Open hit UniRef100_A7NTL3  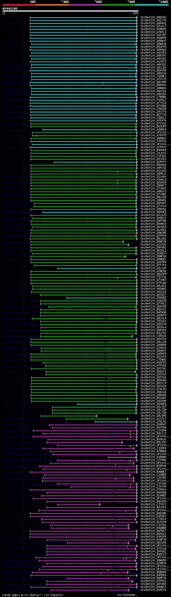click(153, 32)
